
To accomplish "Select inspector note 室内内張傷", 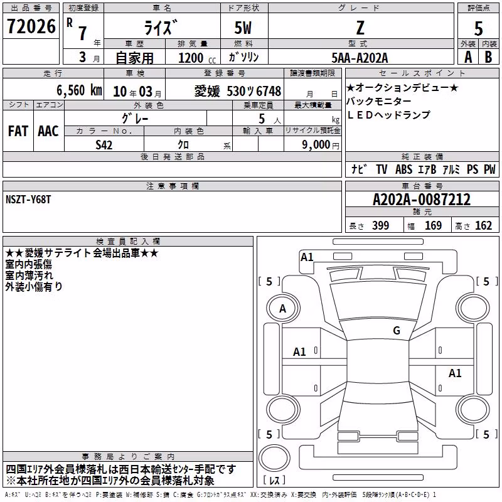I will pyautogui.click(x=28, y=264).
